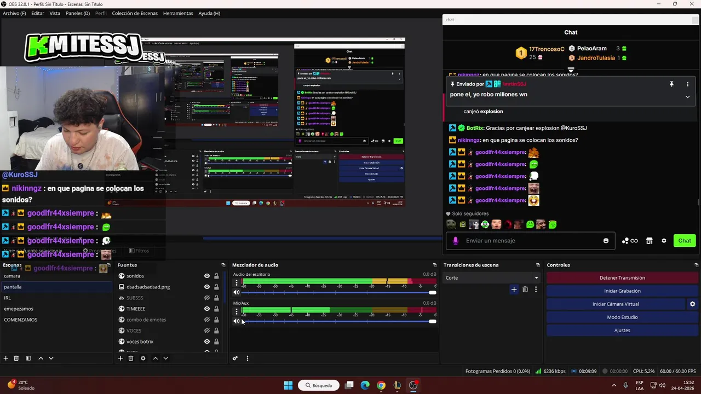
Task: Undock the Mezclador de audio panel
Action: click(x=434, y=265)
